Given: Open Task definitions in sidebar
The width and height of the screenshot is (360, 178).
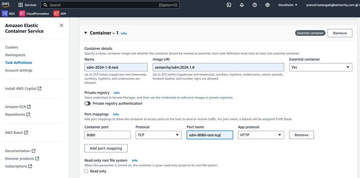Looking at the screenshot, I should pyautogui.click(x=19, y=63).
